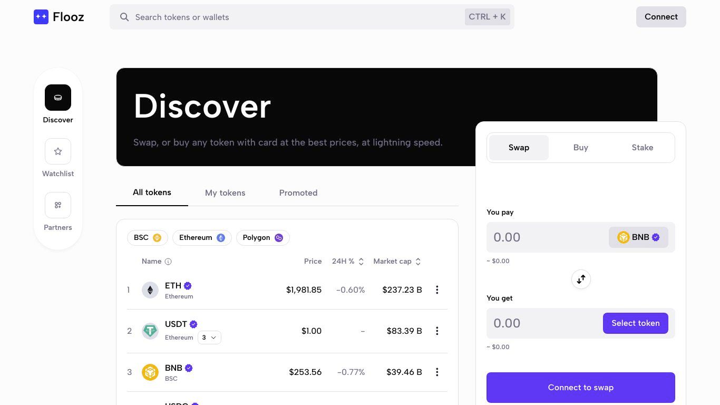Click Select token button
720x405 pixels.
pyautogui.click(x=636, y=323)
